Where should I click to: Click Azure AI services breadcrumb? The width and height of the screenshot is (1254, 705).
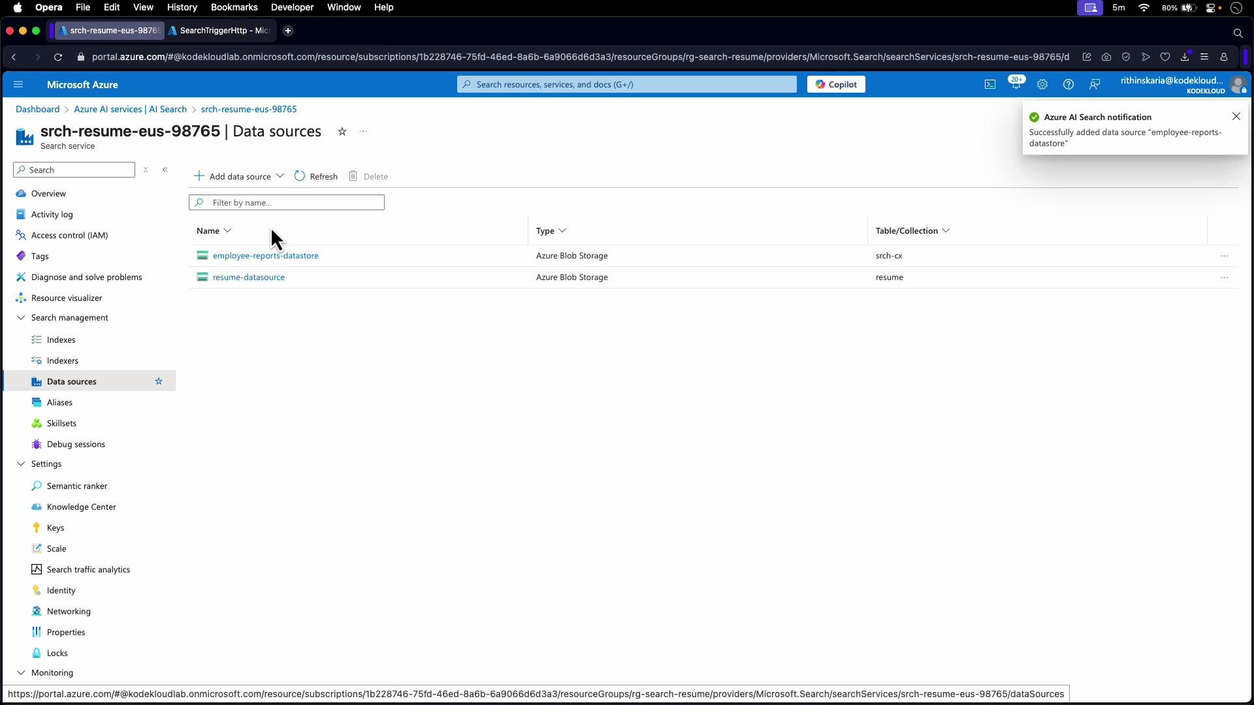(130, 110)
